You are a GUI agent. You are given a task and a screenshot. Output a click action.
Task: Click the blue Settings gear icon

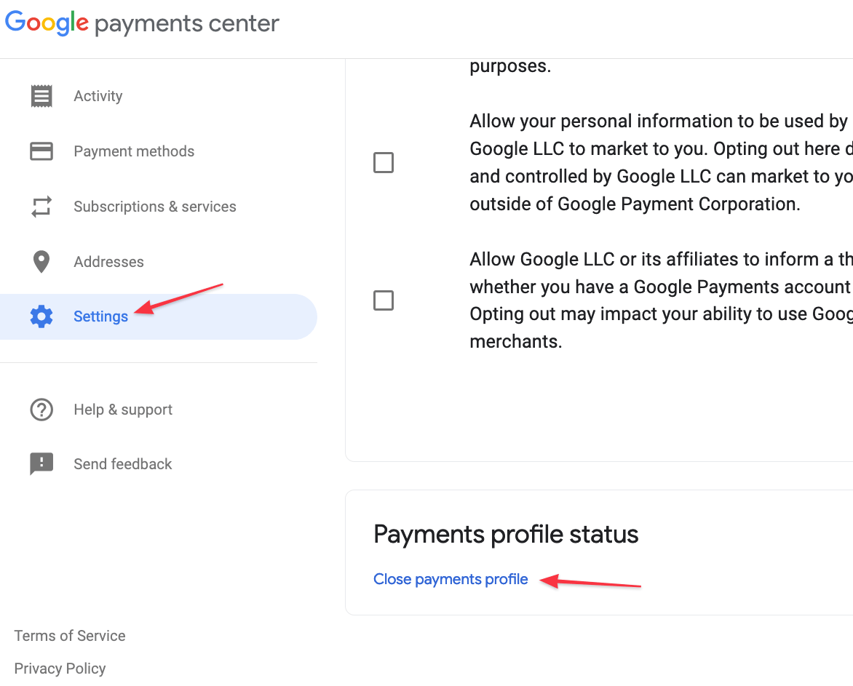click(41, 316)
